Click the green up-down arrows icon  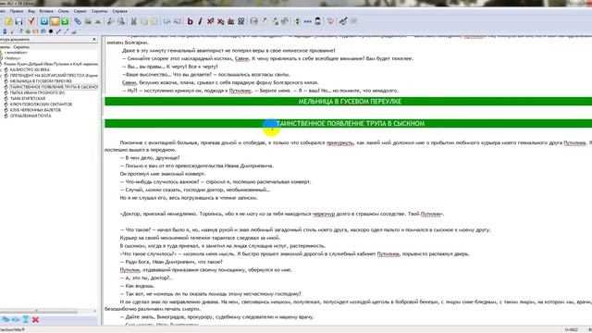pos(298,21)
